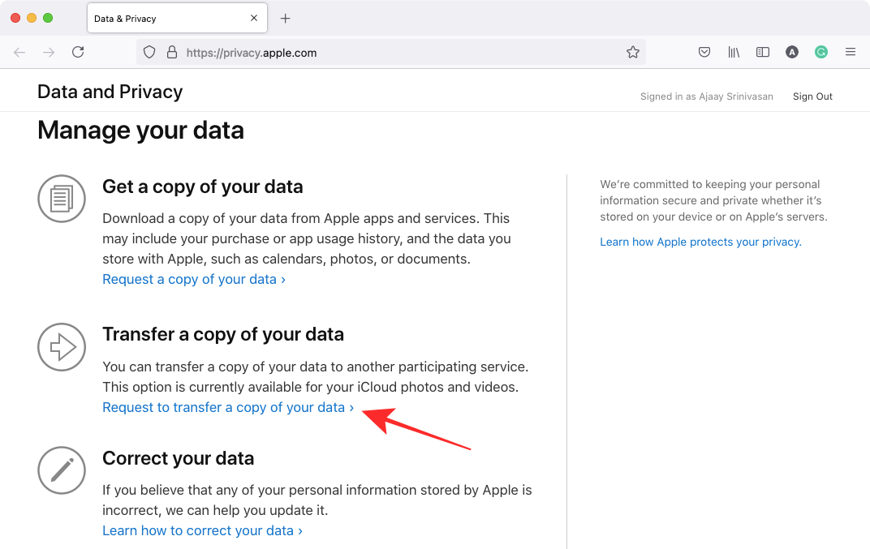Sign Out of the Apple account
This screenshot has height=549, width=870.
click(812, 97)
